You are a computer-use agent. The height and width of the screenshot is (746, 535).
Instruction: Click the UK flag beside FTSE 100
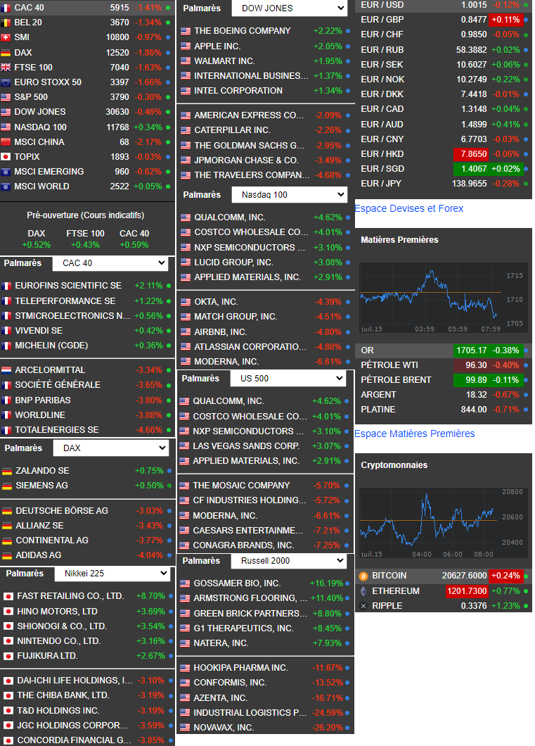[6, 67]
